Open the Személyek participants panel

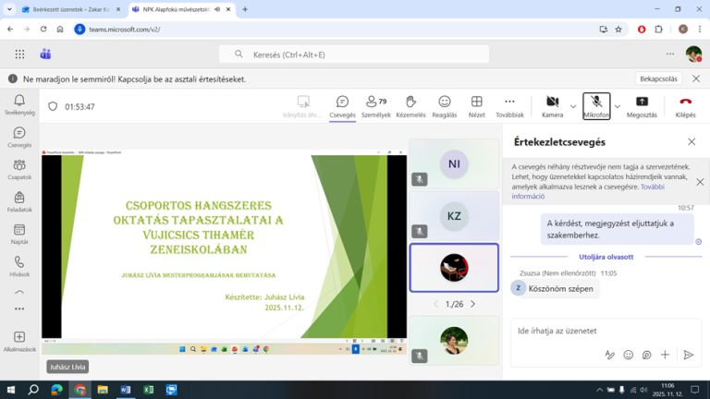(x=375, y=105)
